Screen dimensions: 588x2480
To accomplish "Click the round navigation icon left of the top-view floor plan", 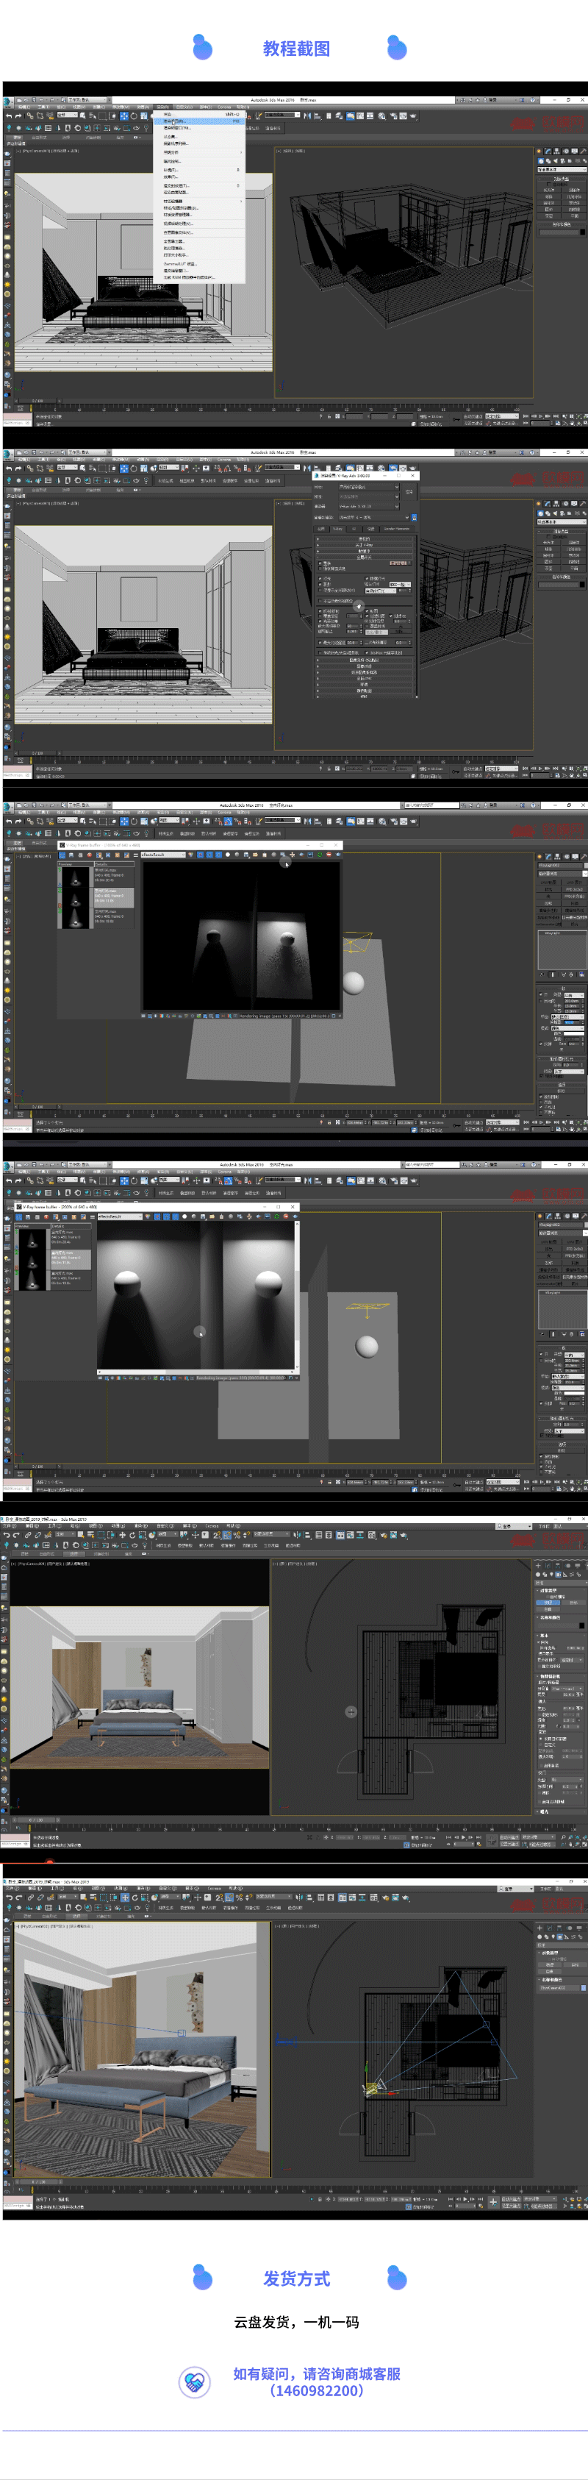I will [x=351, y=1711].
